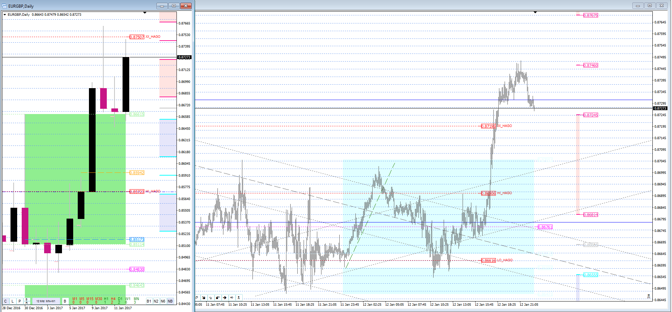This screenshot has width=672, height=312.
Task: Toggle the N2 button on Daily chart
Action: (156, 301)
